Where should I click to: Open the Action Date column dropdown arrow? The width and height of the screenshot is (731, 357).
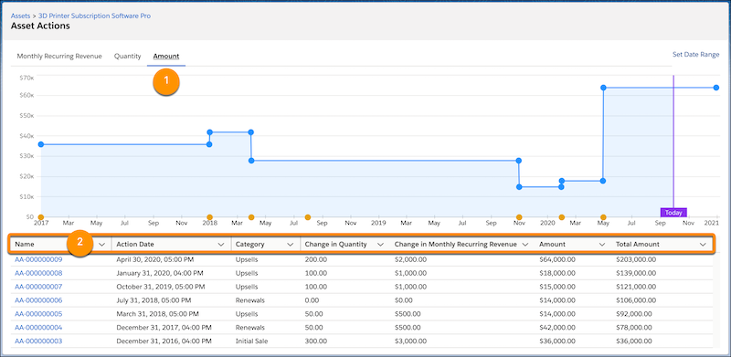221,244
